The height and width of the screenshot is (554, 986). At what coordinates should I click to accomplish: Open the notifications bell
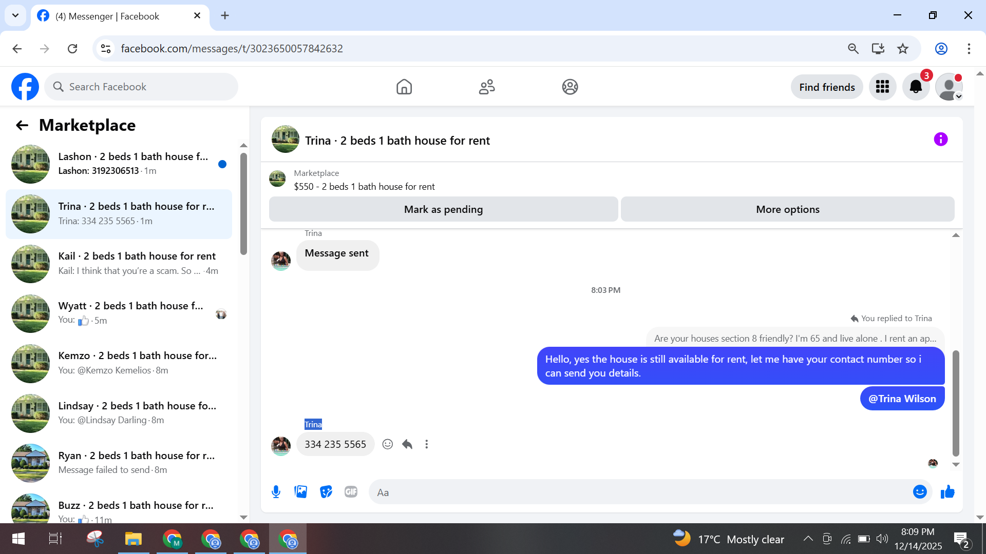click(916, 87)
